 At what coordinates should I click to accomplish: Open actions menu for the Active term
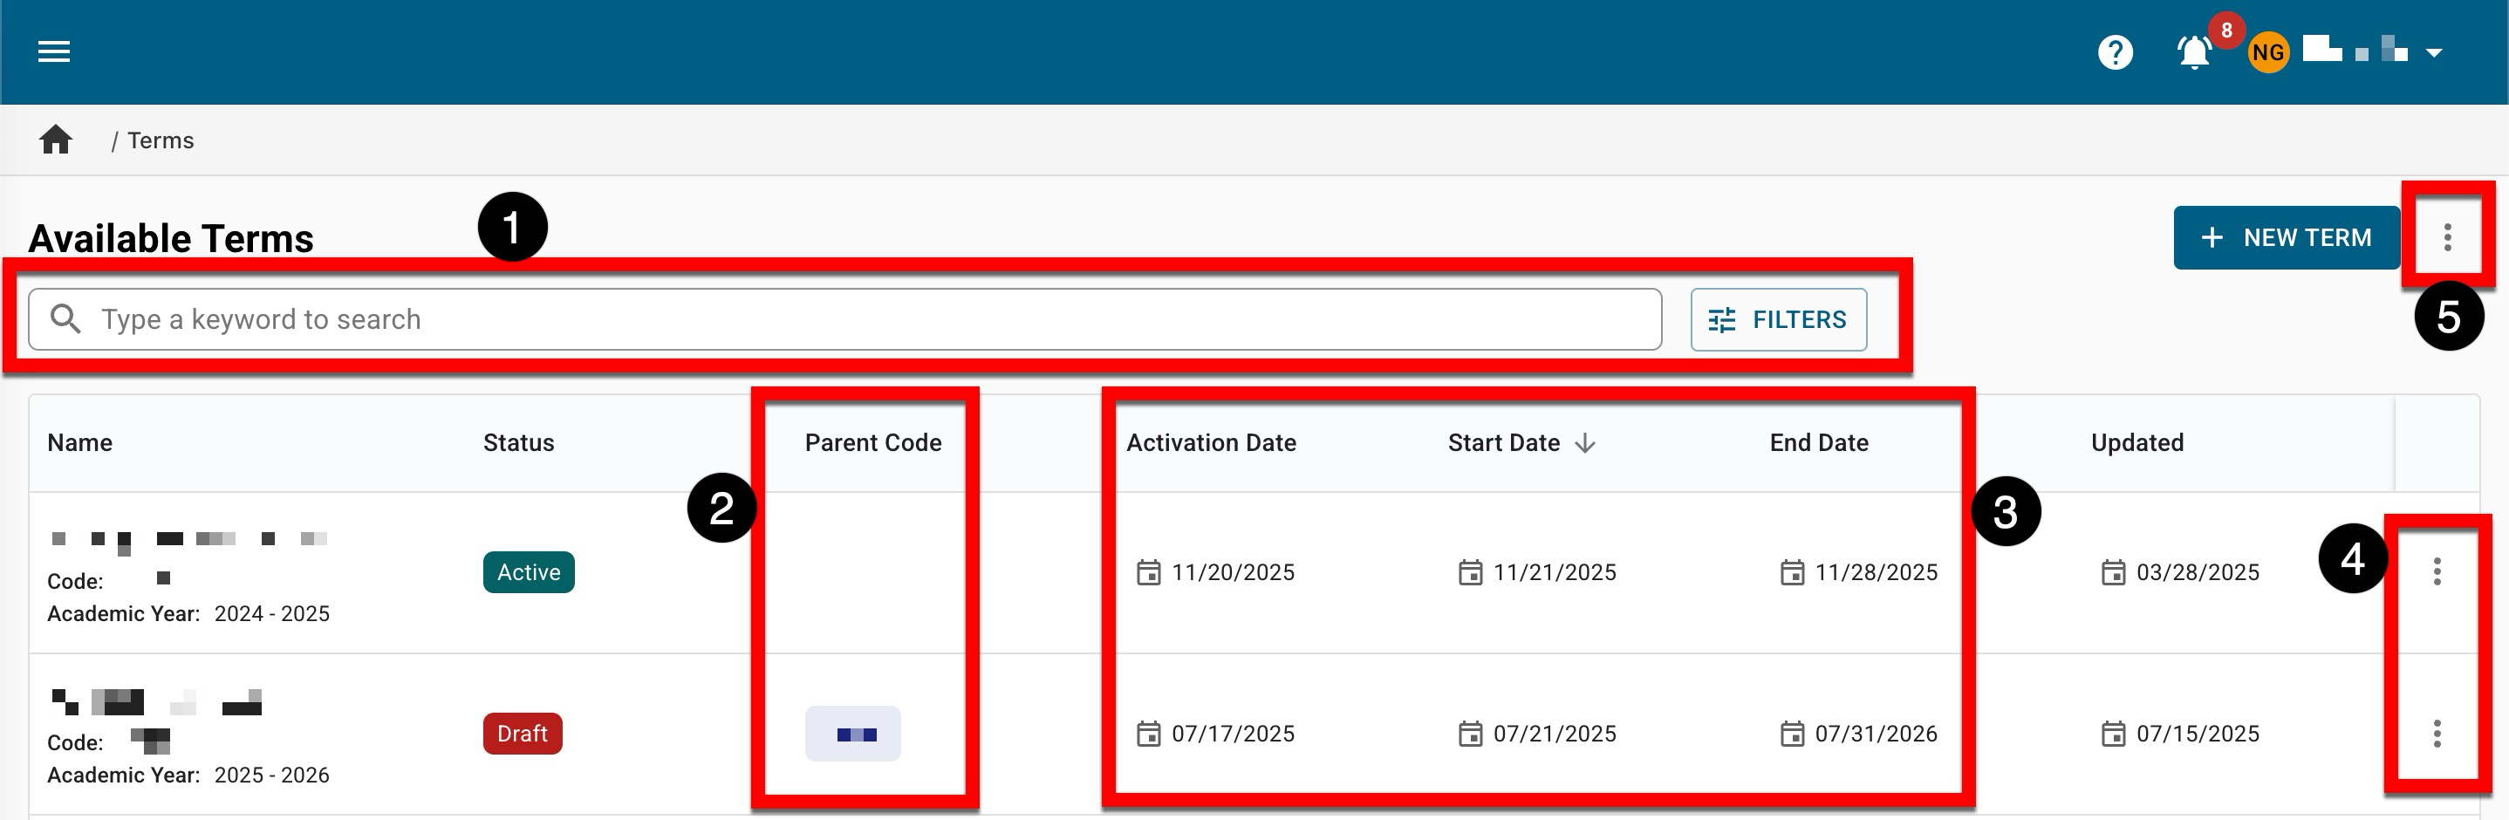click(x=2436, y=571)
